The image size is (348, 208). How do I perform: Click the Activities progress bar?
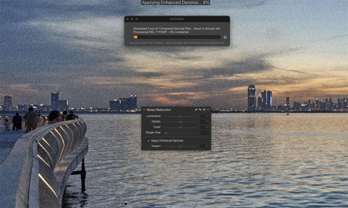point(177,37)
